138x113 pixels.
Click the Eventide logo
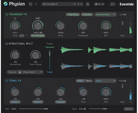click(x=127, y=4)
